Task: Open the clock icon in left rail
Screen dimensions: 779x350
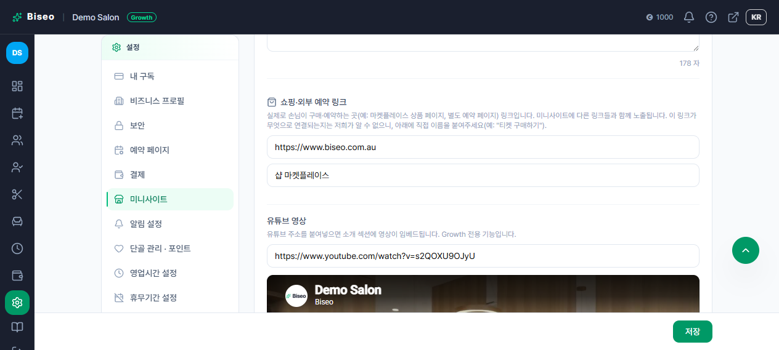Action: tap(17, 249)
